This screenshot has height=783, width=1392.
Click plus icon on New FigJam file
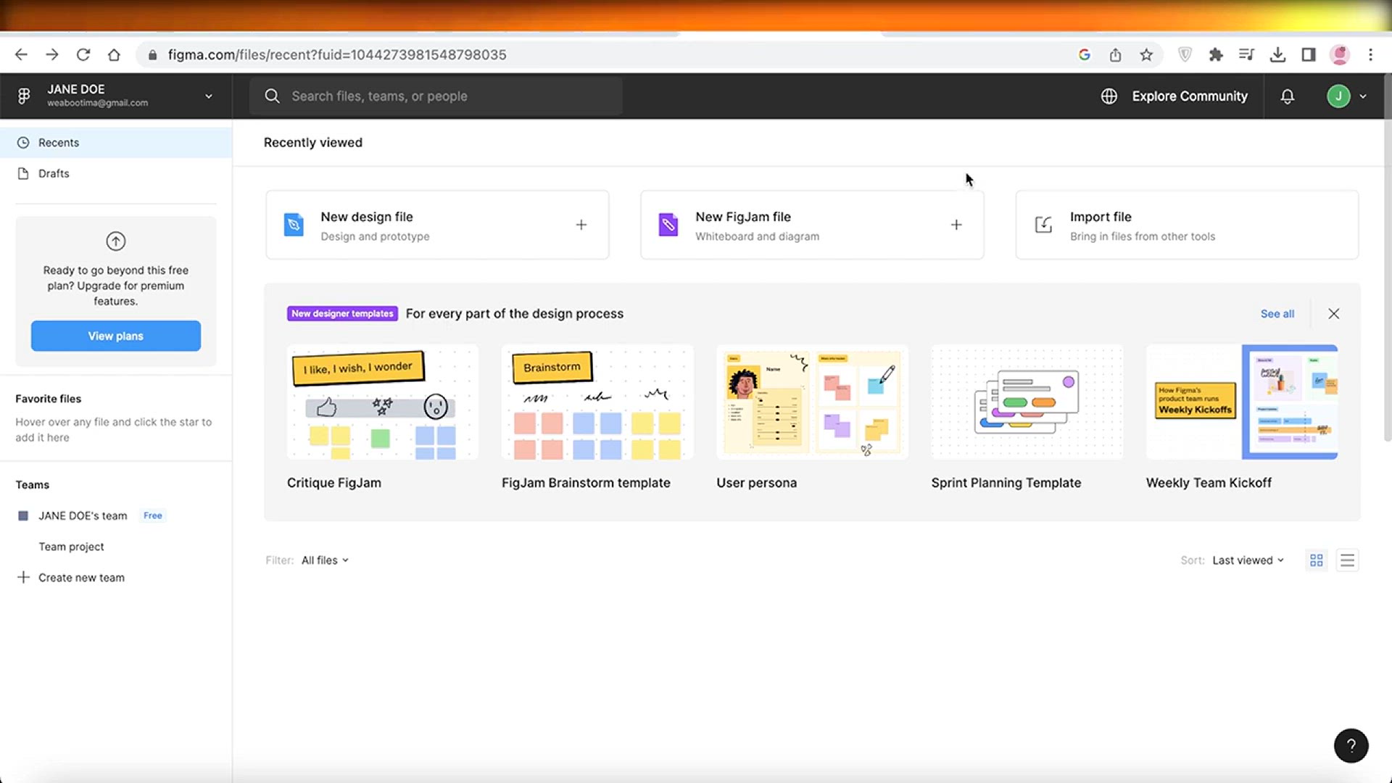pyautogui.click(x=956, y=225)
